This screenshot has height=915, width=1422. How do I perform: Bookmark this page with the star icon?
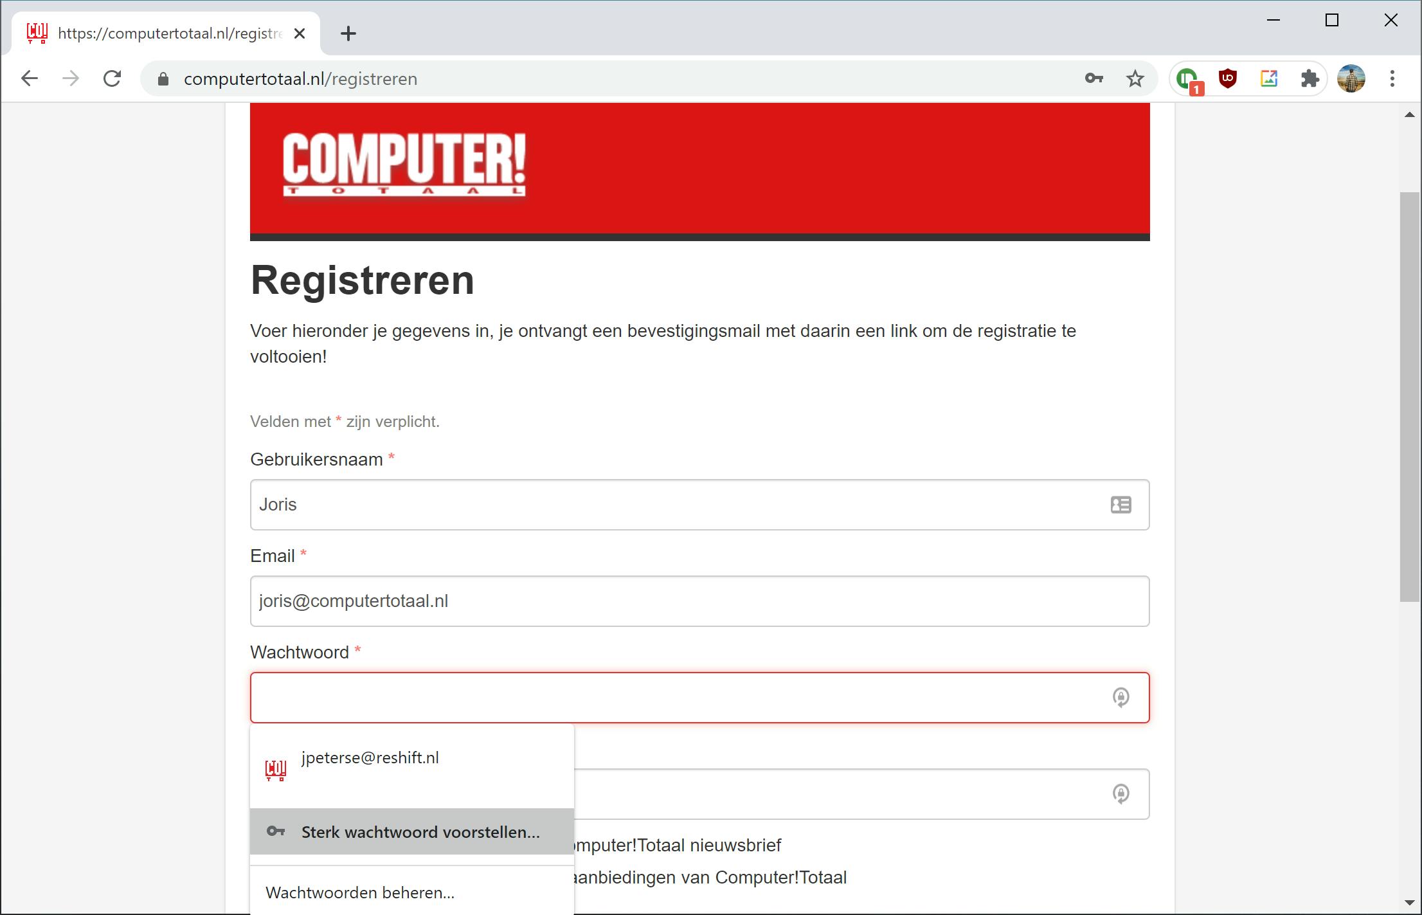[x=1135, y=78]
